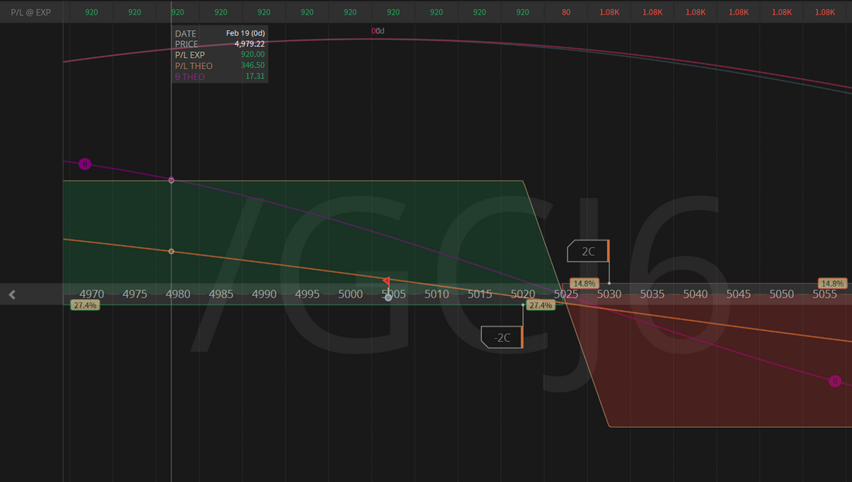
Task: Click the theta marker above the green profit zone
Action: click(x=84, y=164)
